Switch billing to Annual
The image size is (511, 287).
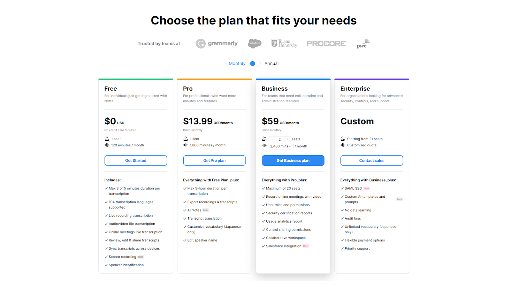[x=271, y=63]
